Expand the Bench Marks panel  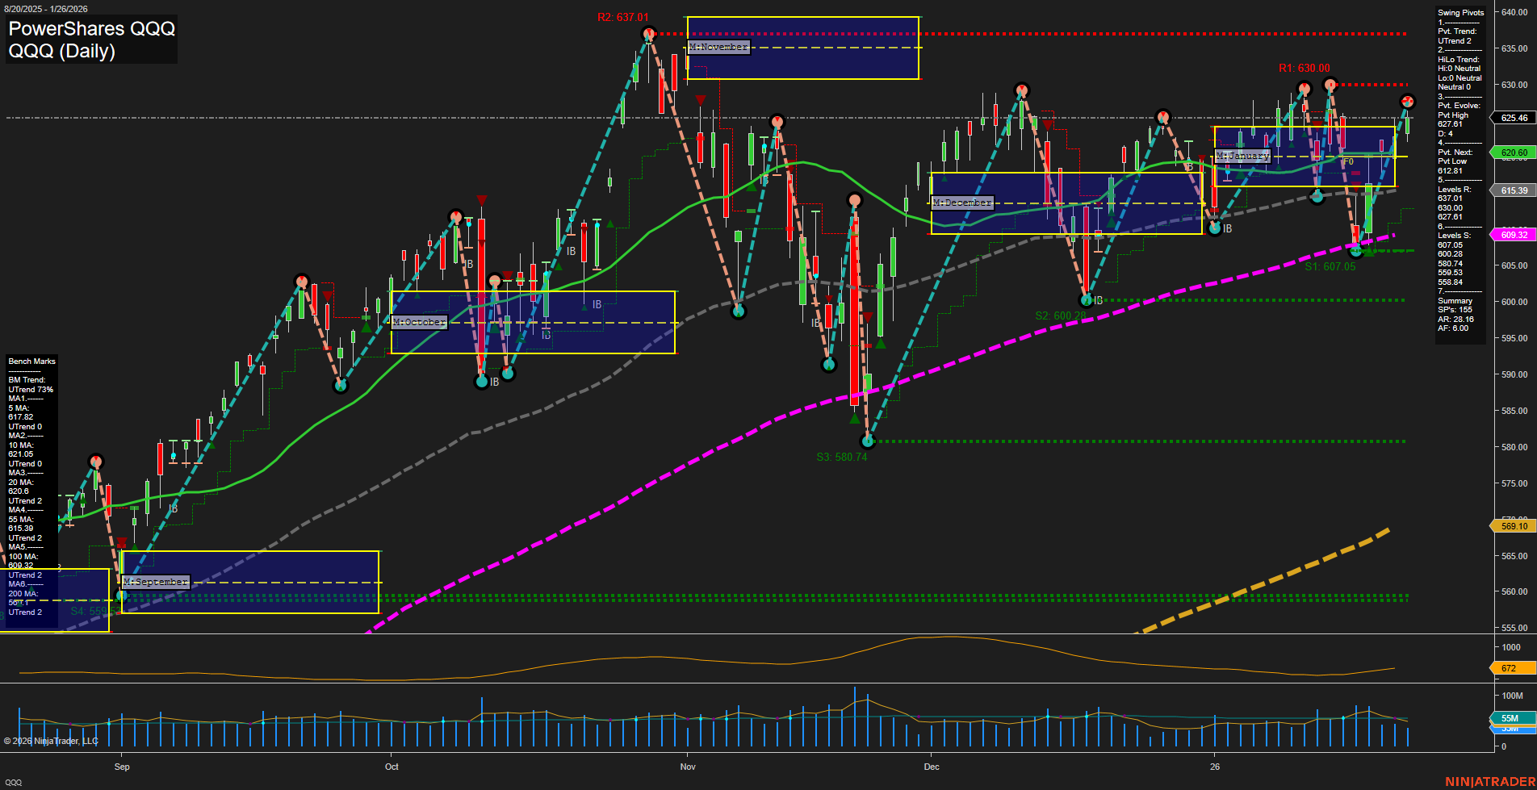pos(31,361)
